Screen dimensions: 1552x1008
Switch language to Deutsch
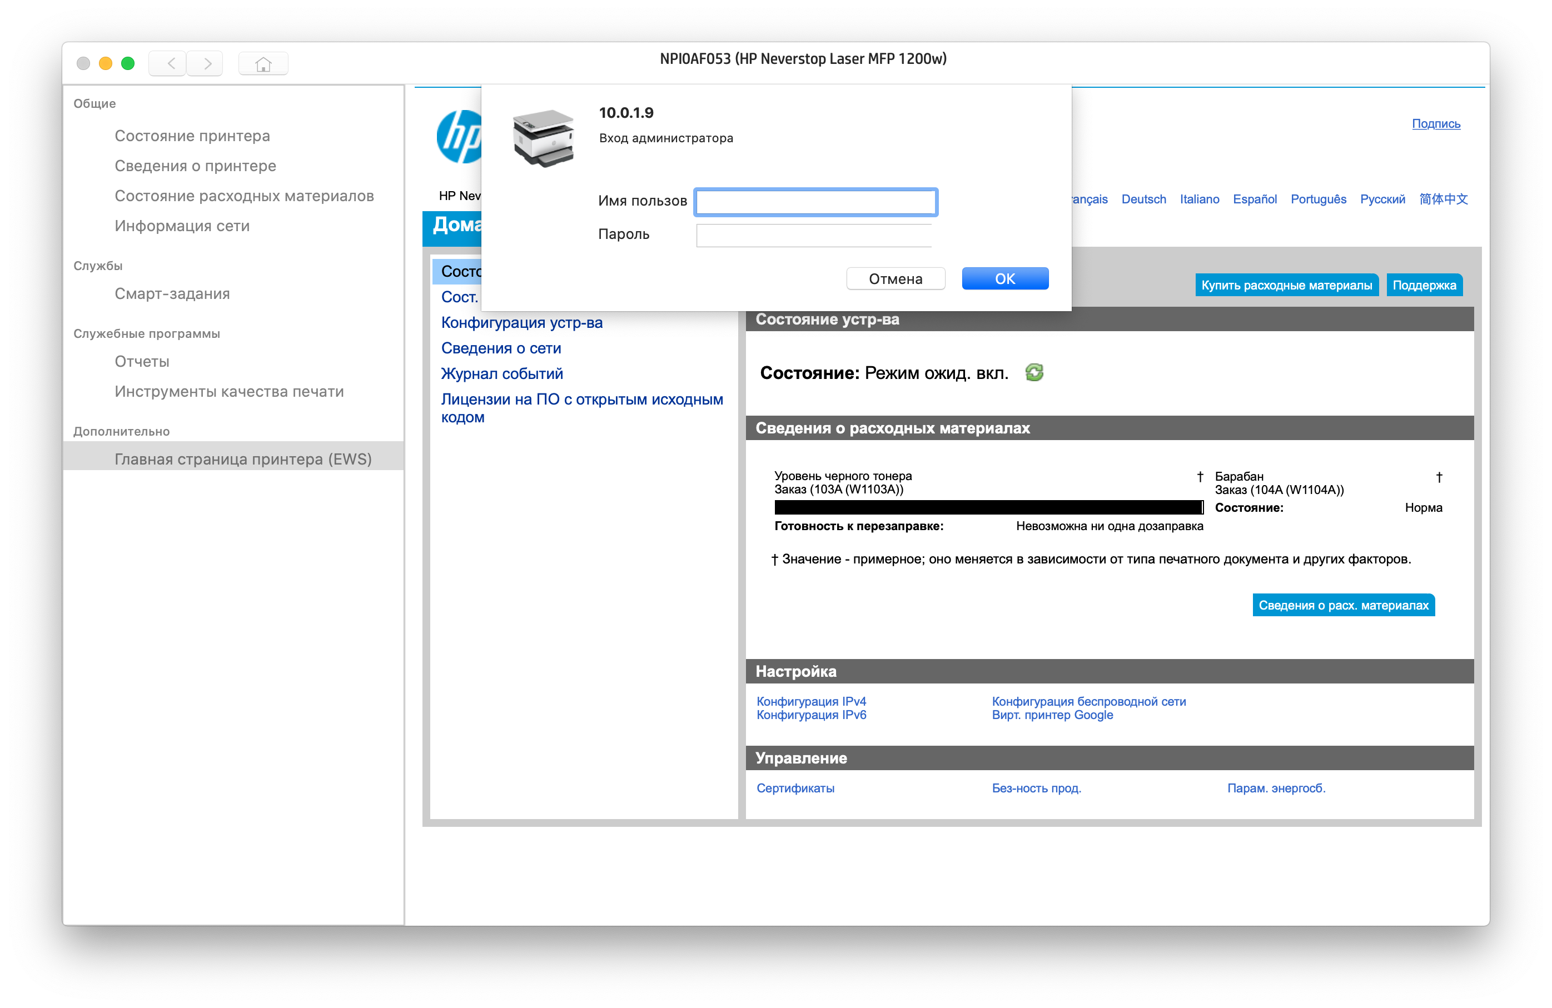pyautogui.click(x=1143, y=199)
